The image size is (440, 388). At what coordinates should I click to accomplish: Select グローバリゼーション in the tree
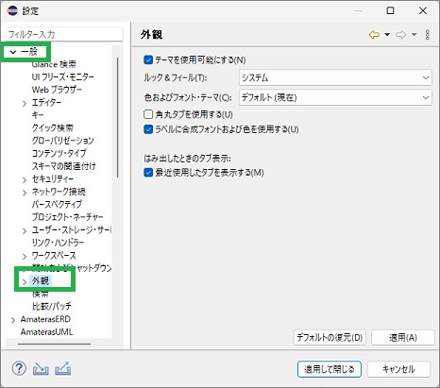(62, 141)
